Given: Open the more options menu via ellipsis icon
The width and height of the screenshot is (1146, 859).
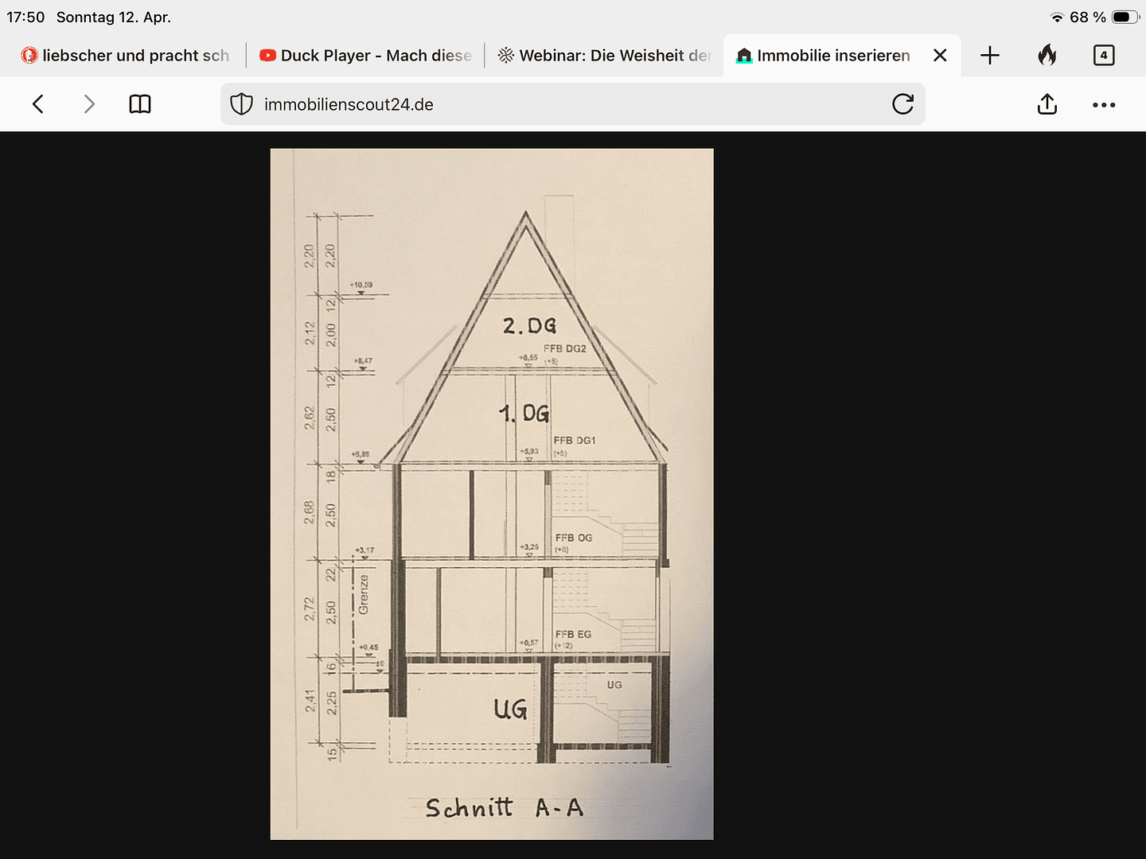Looking at the screenshot, I should pos(1104,104).
